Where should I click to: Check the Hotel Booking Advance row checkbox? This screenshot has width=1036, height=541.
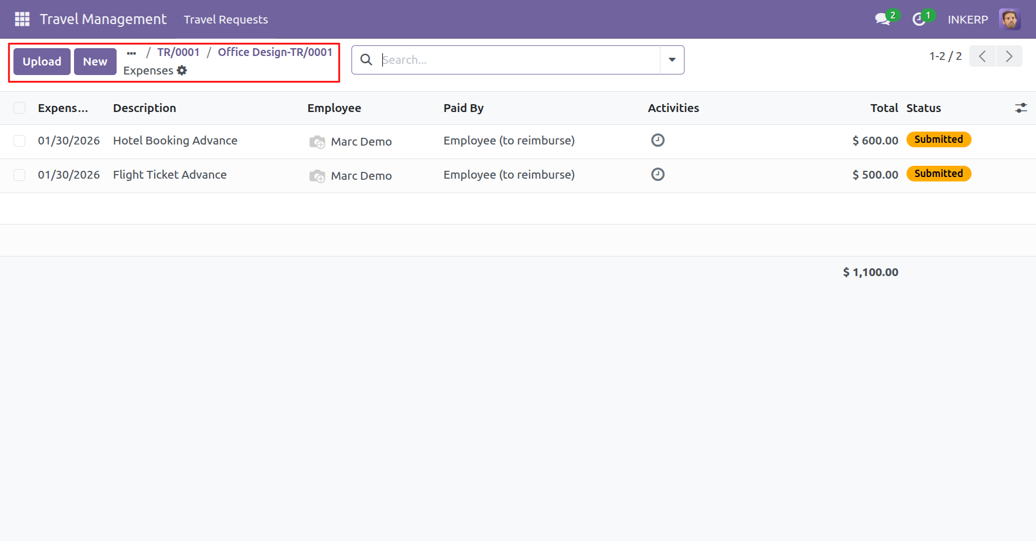(x=20, y=141)
